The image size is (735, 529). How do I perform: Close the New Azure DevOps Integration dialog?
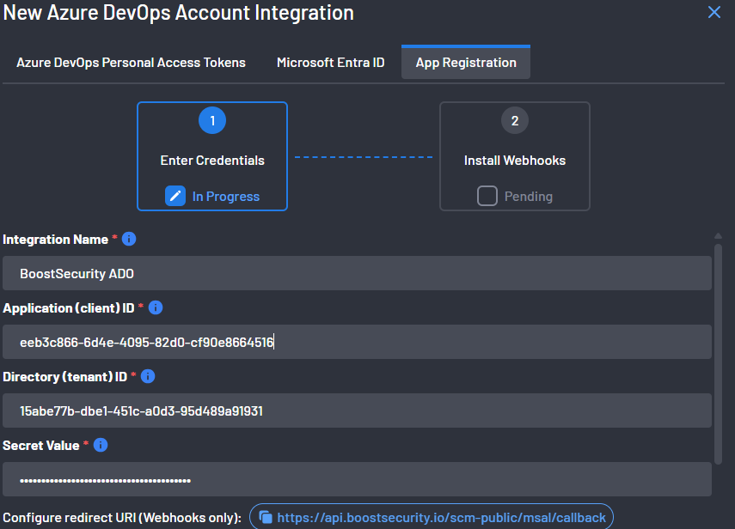click(714, 13)
